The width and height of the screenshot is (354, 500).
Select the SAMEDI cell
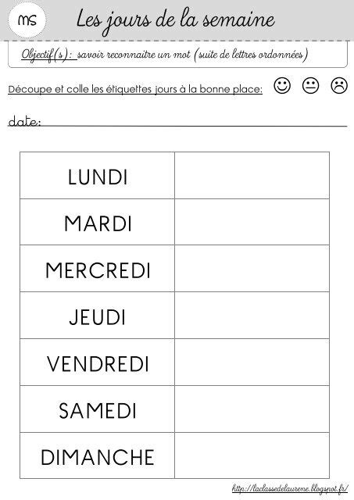coord(97,409)
